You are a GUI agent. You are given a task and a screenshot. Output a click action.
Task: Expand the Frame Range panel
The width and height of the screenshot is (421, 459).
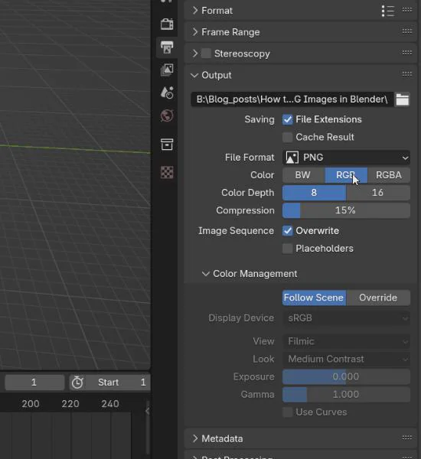(195, 32)
